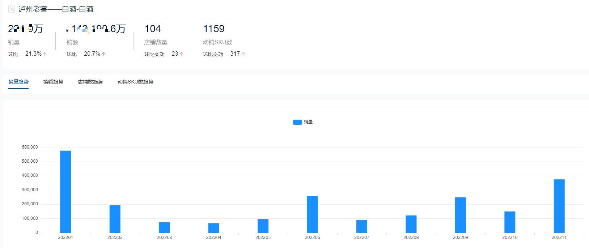Click the red up arrow next to 20.7%
The width and height of the screenshot is (589, 248).
103,54
